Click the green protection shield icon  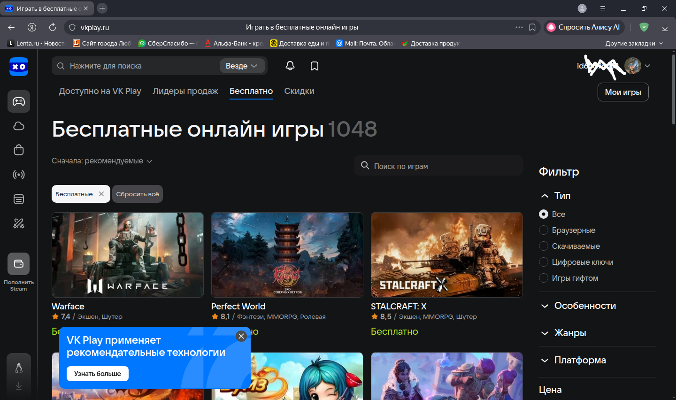click(644, 27)
